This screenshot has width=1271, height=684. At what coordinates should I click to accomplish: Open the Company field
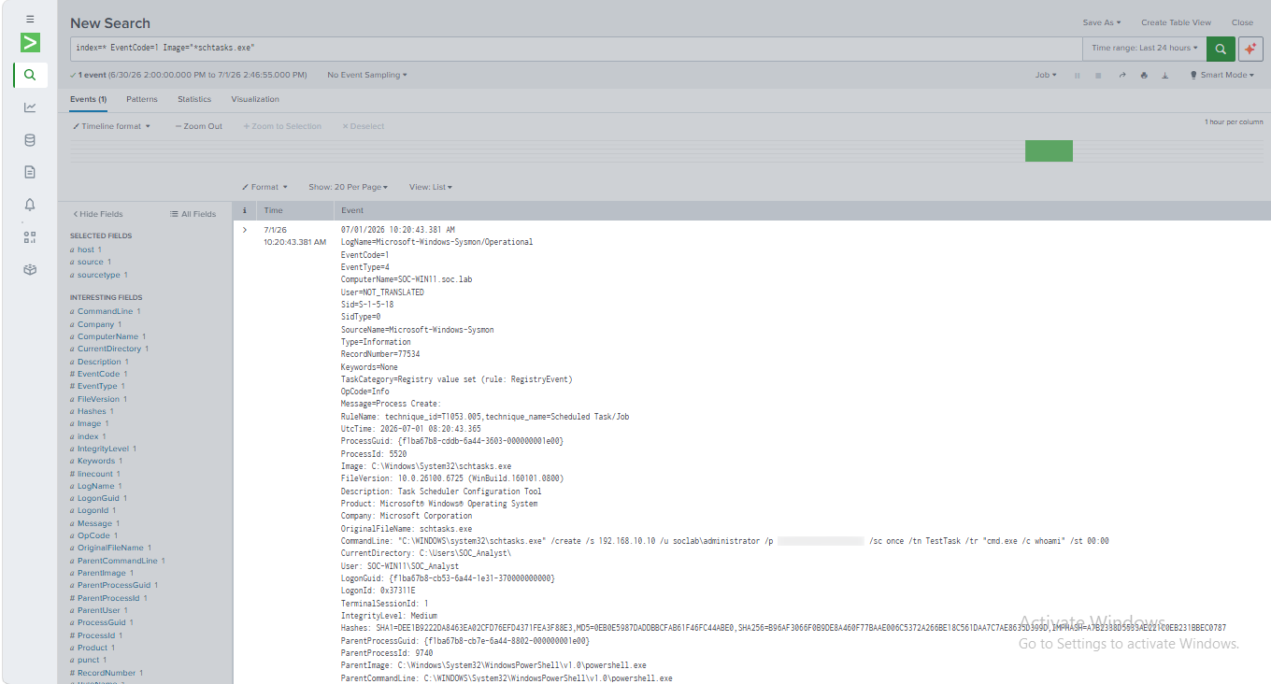(x=96, y=324)
